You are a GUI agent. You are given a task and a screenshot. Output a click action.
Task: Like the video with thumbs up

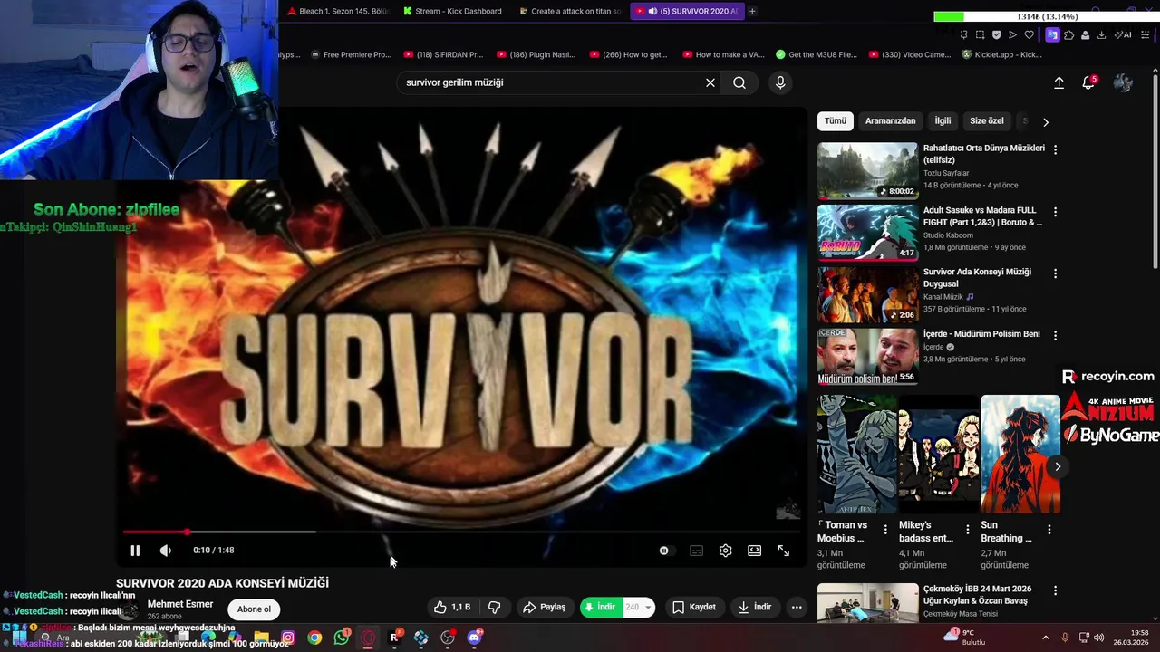coord(451,607)
